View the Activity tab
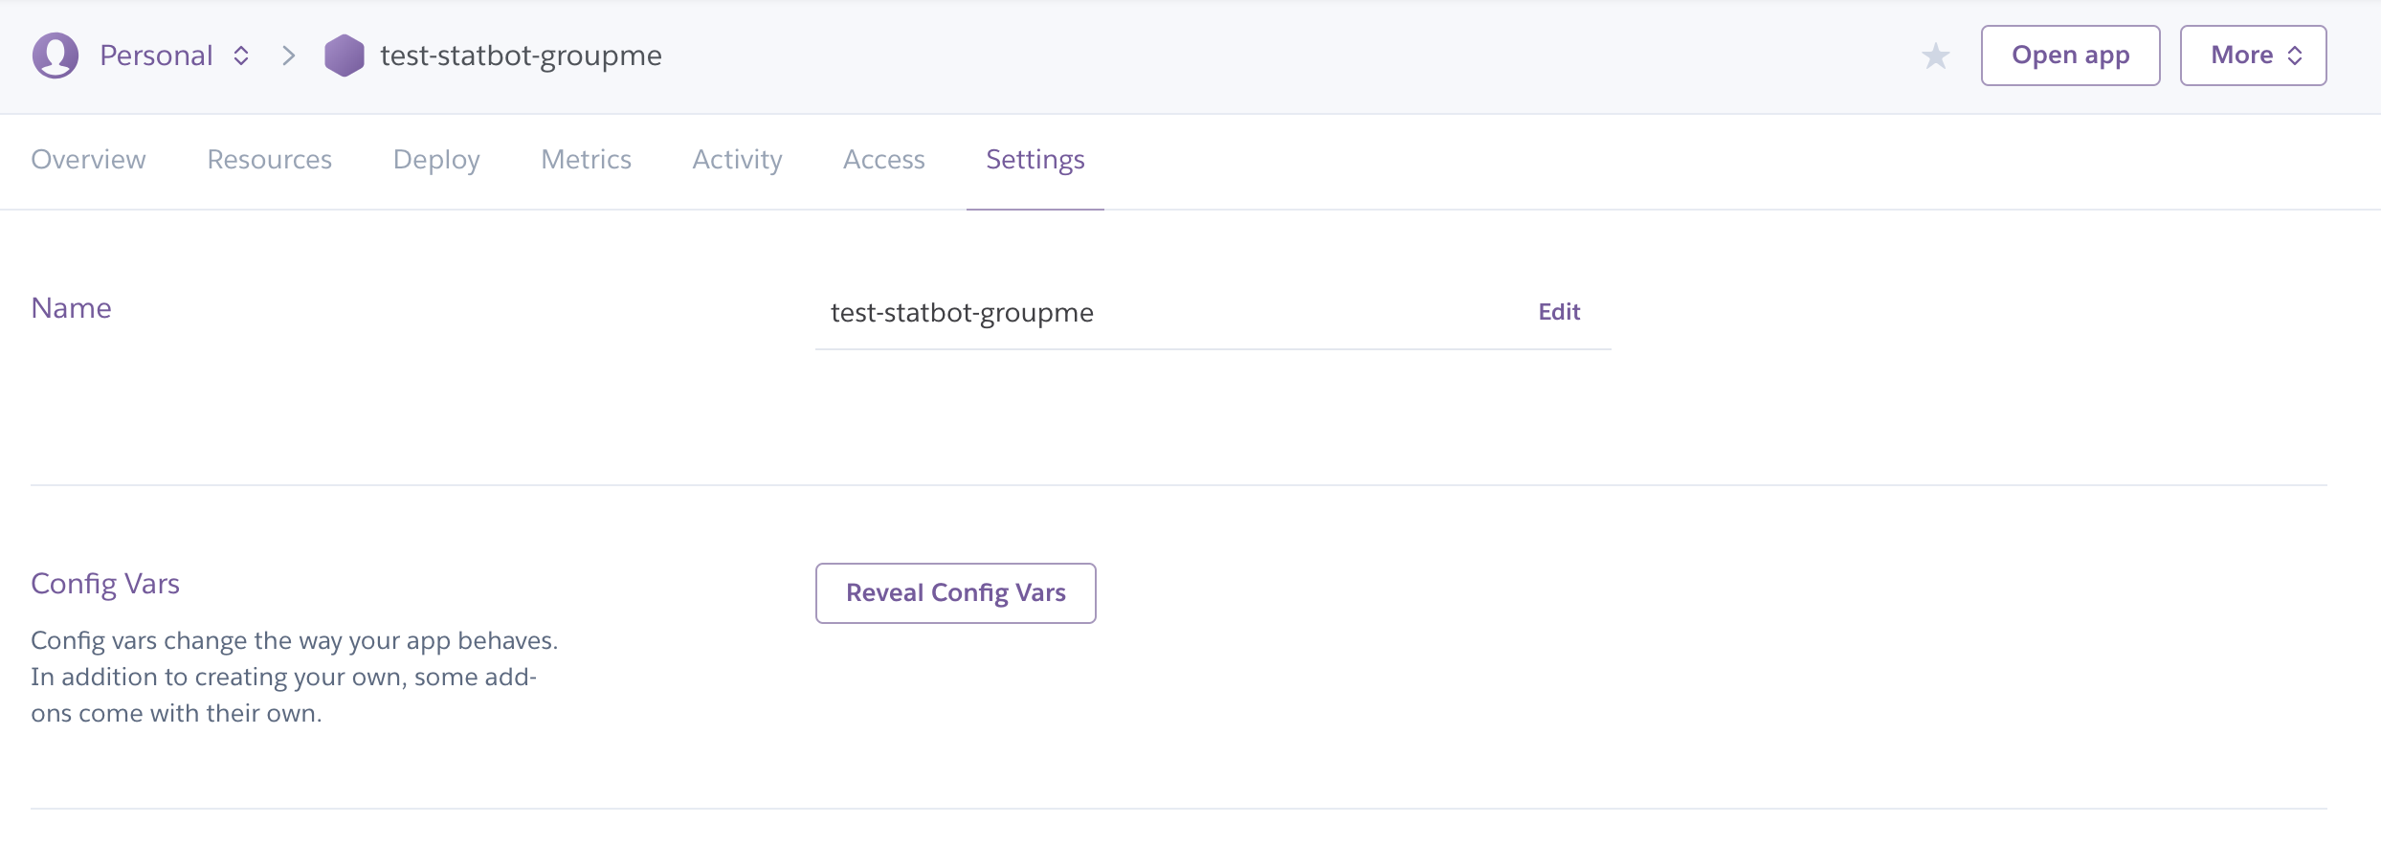Viewport: 2381px width, 846px height. pyautogui.click(x=737, y=159)
